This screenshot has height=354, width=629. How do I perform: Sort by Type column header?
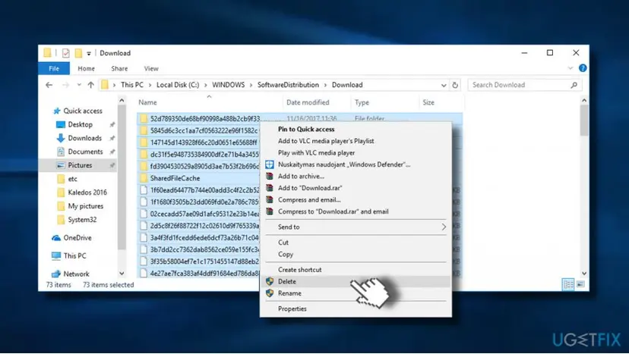(x=362, y=102)
